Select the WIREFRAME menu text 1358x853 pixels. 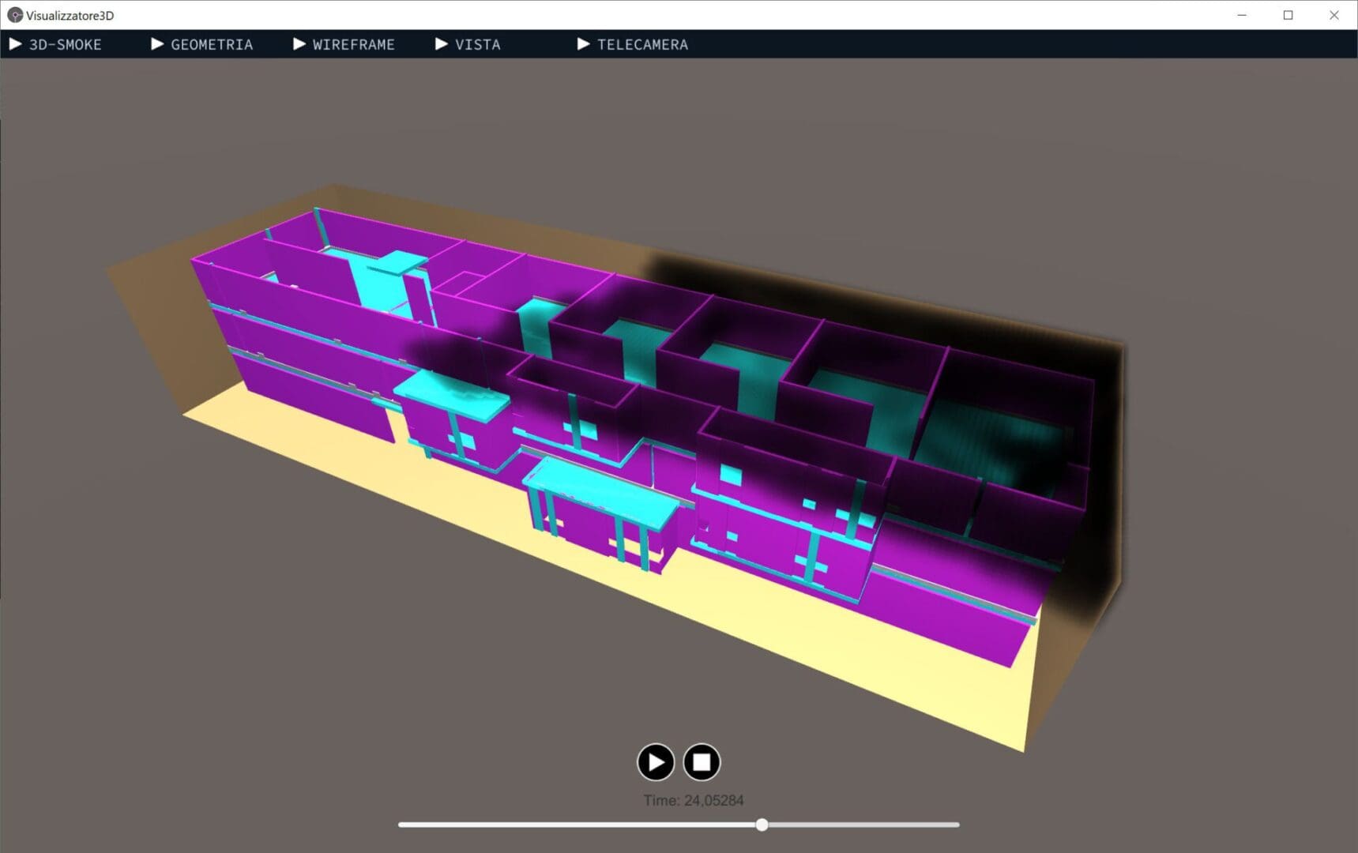pos(353,45)
